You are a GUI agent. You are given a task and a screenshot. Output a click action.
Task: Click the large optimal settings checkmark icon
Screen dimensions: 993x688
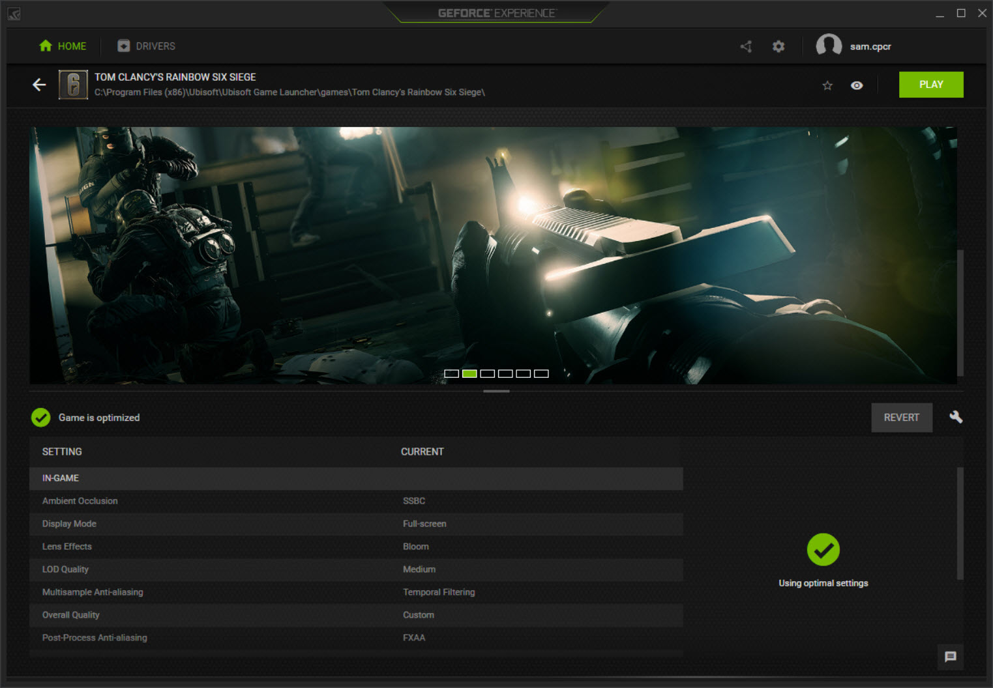coord(823,550)
